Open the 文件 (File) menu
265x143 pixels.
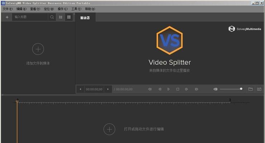click(8, 9)
